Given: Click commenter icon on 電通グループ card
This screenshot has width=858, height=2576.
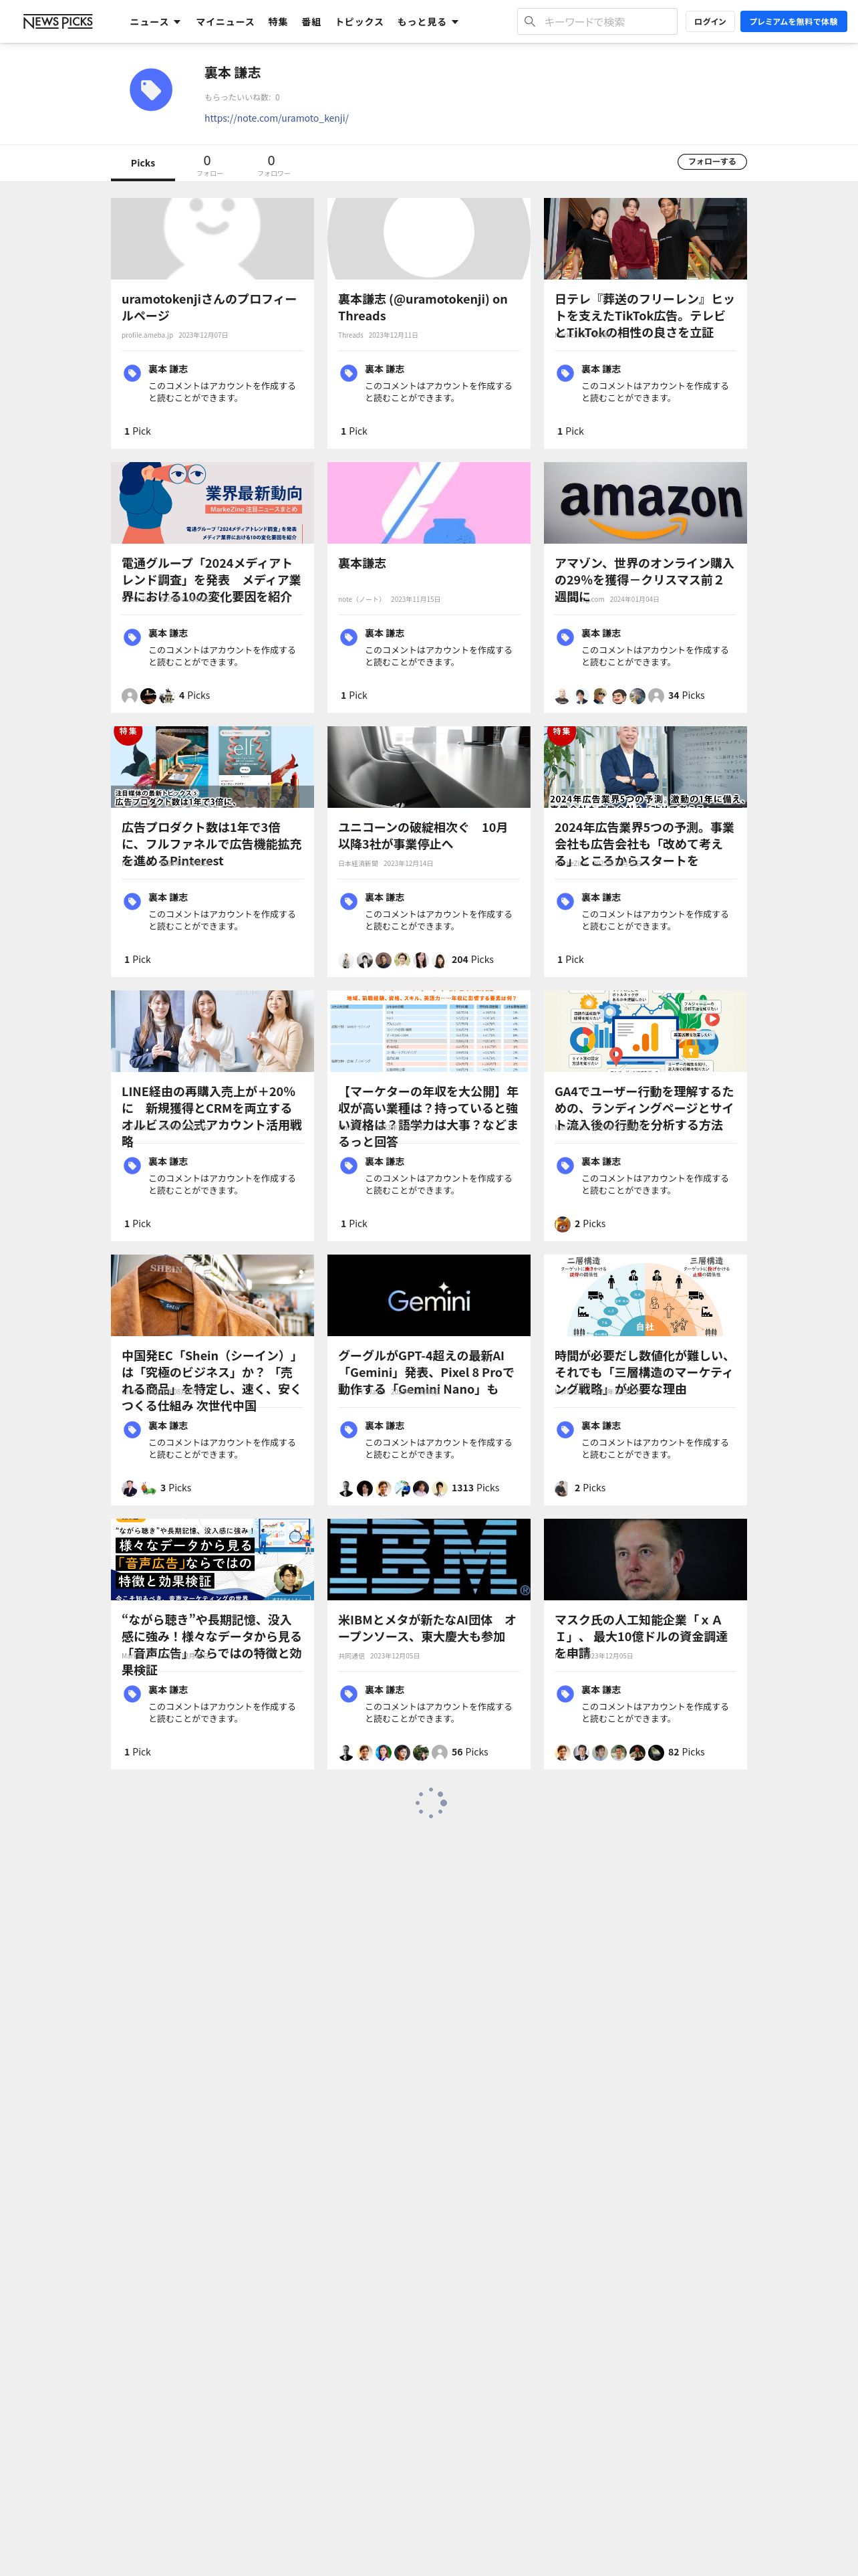Looking at the screenshot, I should coord(132,637).
